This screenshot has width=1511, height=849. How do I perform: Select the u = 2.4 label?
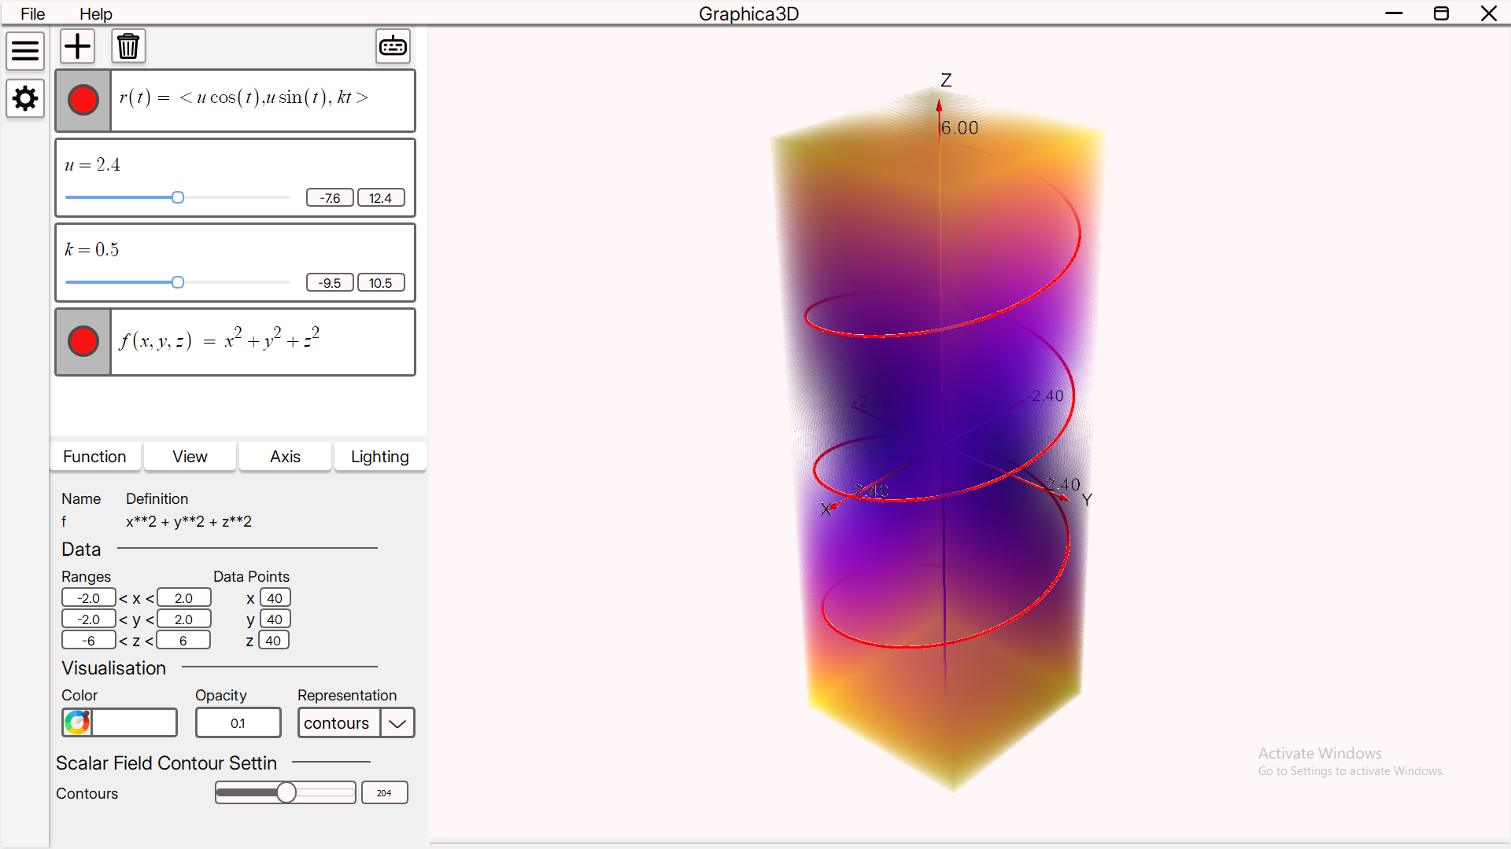[92, 164]
